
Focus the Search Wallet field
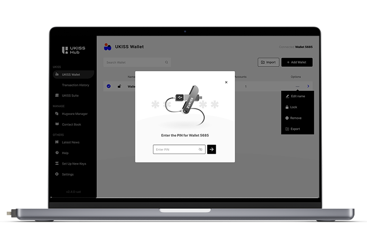(137, 62)
